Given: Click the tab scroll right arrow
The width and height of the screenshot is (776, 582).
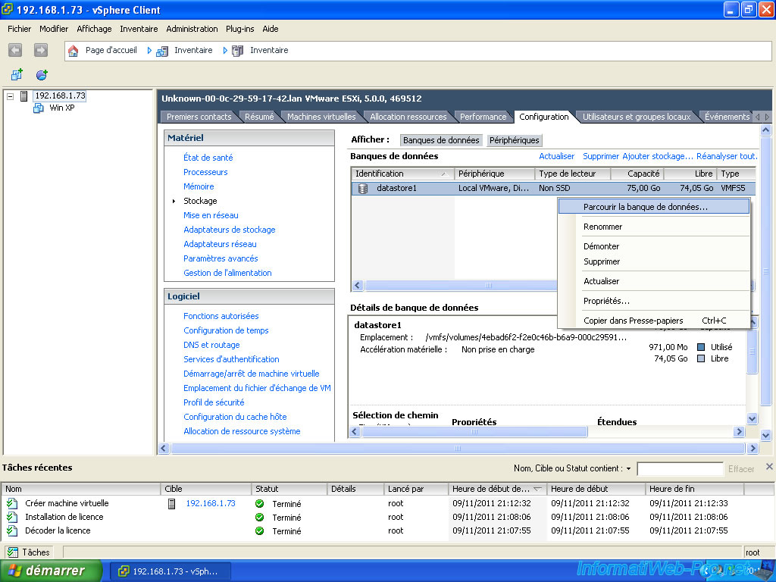Looking at the screenshot, I should click(x=766, y=117).
